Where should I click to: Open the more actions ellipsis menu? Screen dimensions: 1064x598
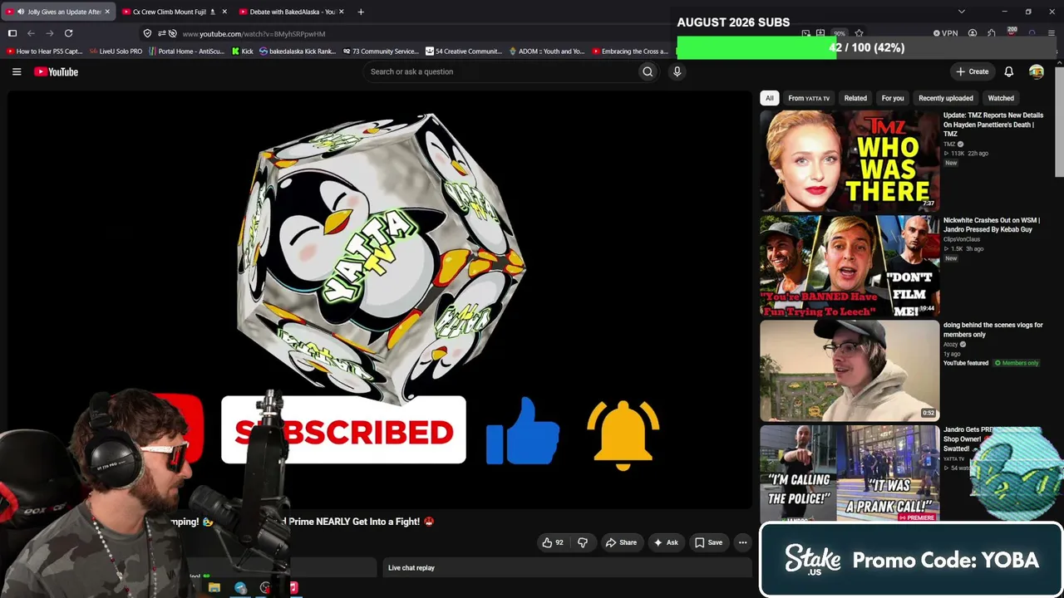click(742, 542)
